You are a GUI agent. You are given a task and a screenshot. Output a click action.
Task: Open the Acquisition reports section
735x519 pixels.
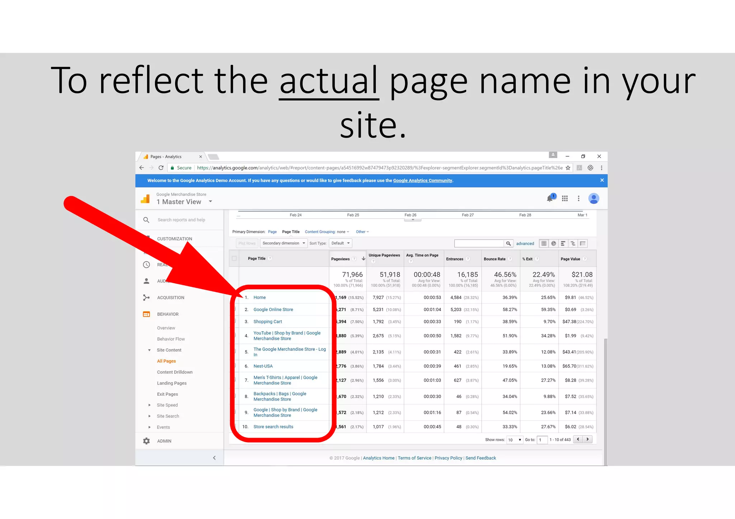click(170, 297)
